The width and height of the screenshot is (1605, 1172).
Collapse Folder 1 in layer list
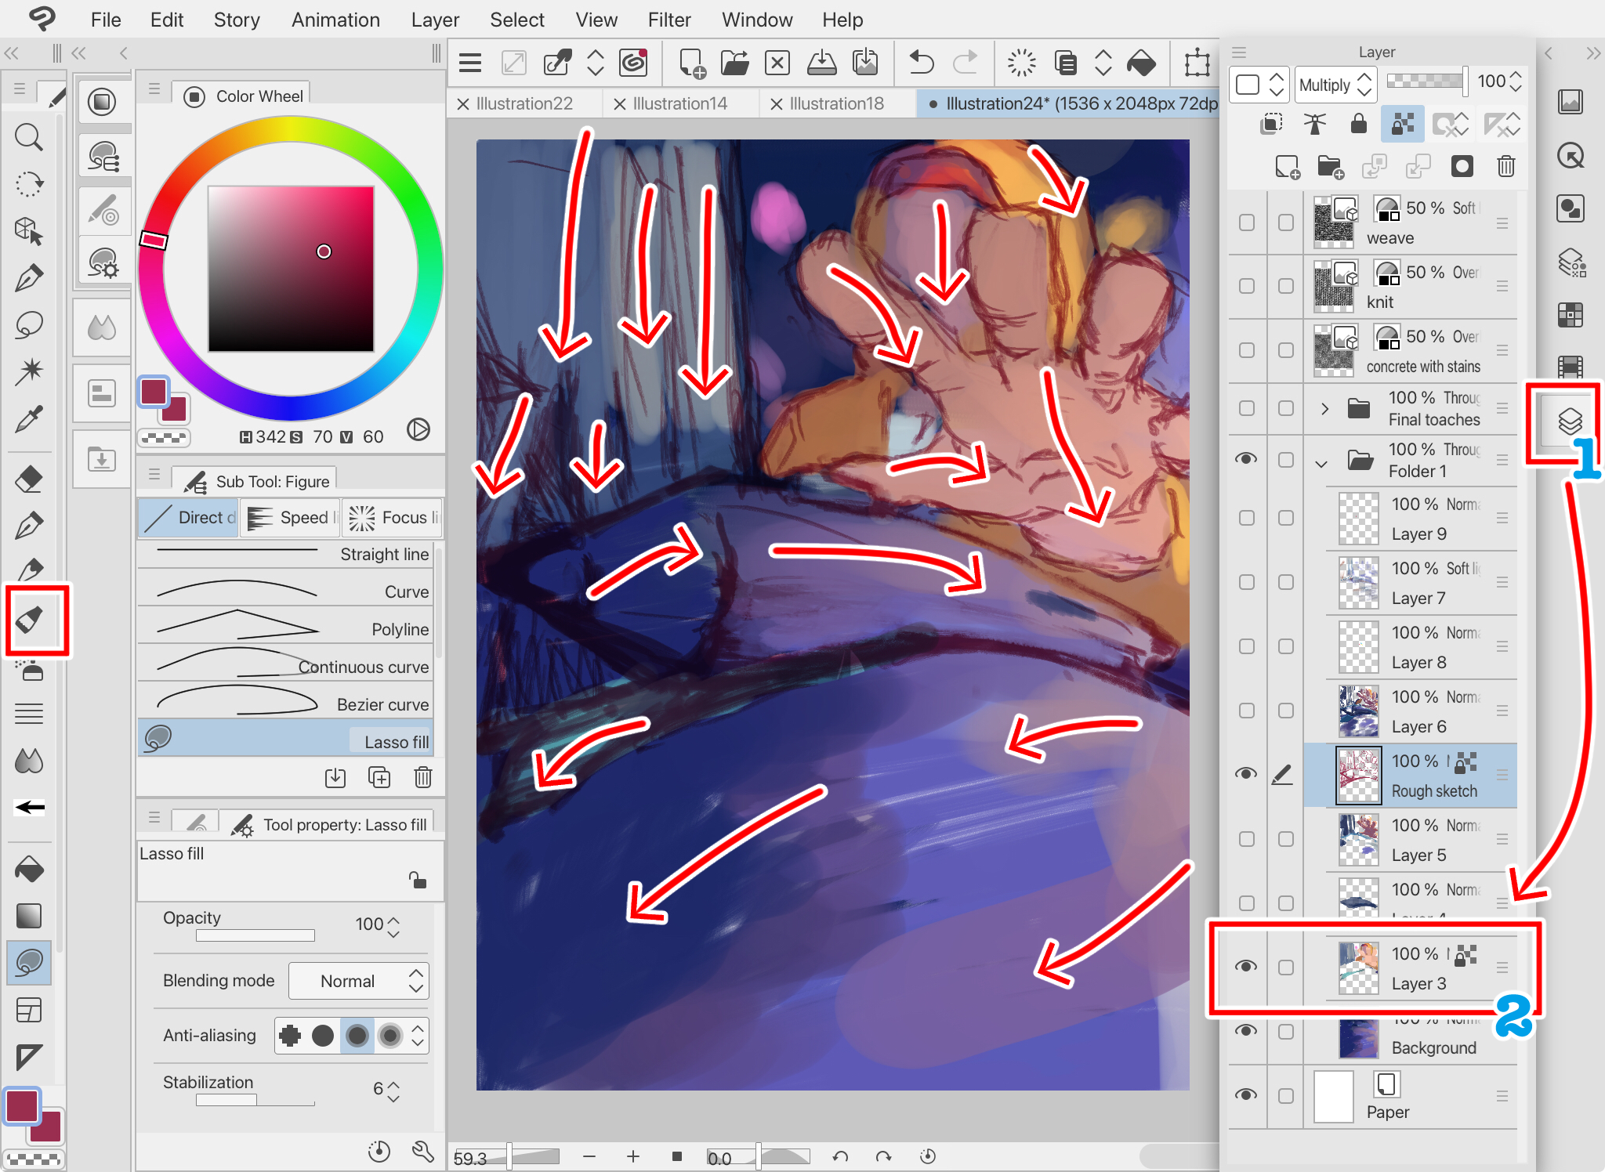tap(1321, 463)
